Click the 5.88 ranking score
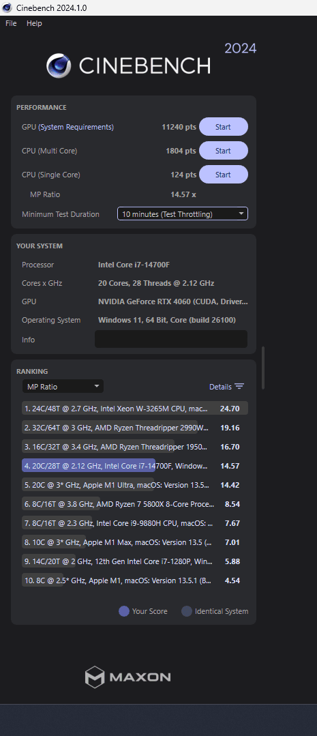The height and width of the screenshot is (736, 317). click(232, 561)
